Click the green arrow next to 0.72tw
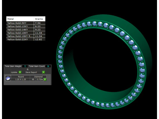Image resolution: width=159 pixels, height=119 pixels. [x=45, y=79]
